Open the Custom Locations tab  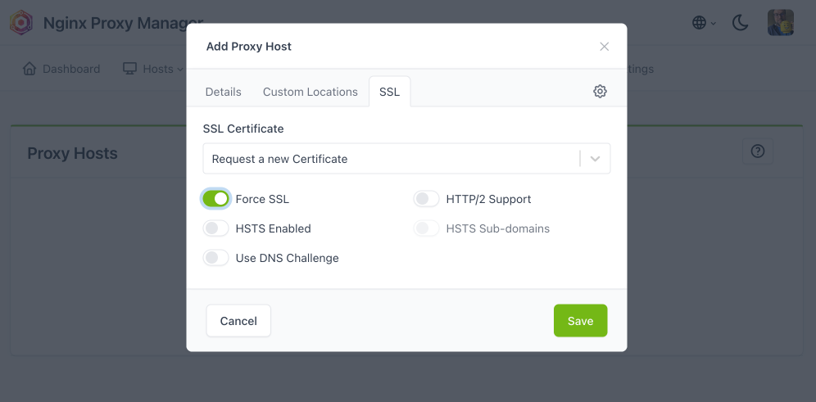pyautogui.click(x=310, y=92)
